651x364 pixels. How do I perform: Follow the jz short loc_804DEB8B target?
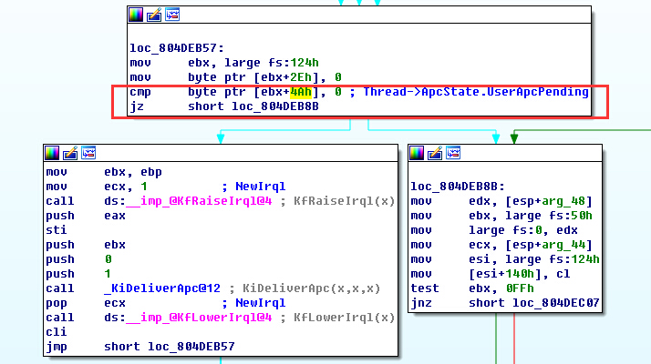(x=274, y=106)
